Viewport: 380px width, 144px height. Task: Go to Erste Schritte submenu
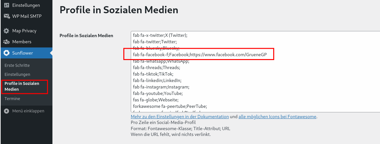[x=17, y=65]
